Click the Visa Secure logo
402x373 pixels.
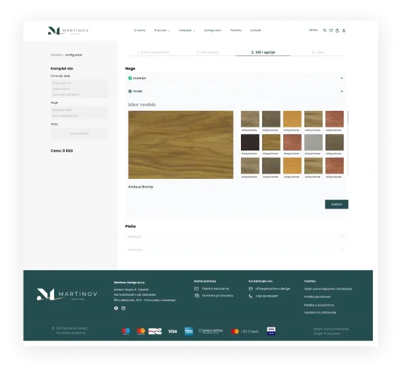coord(271,331)
